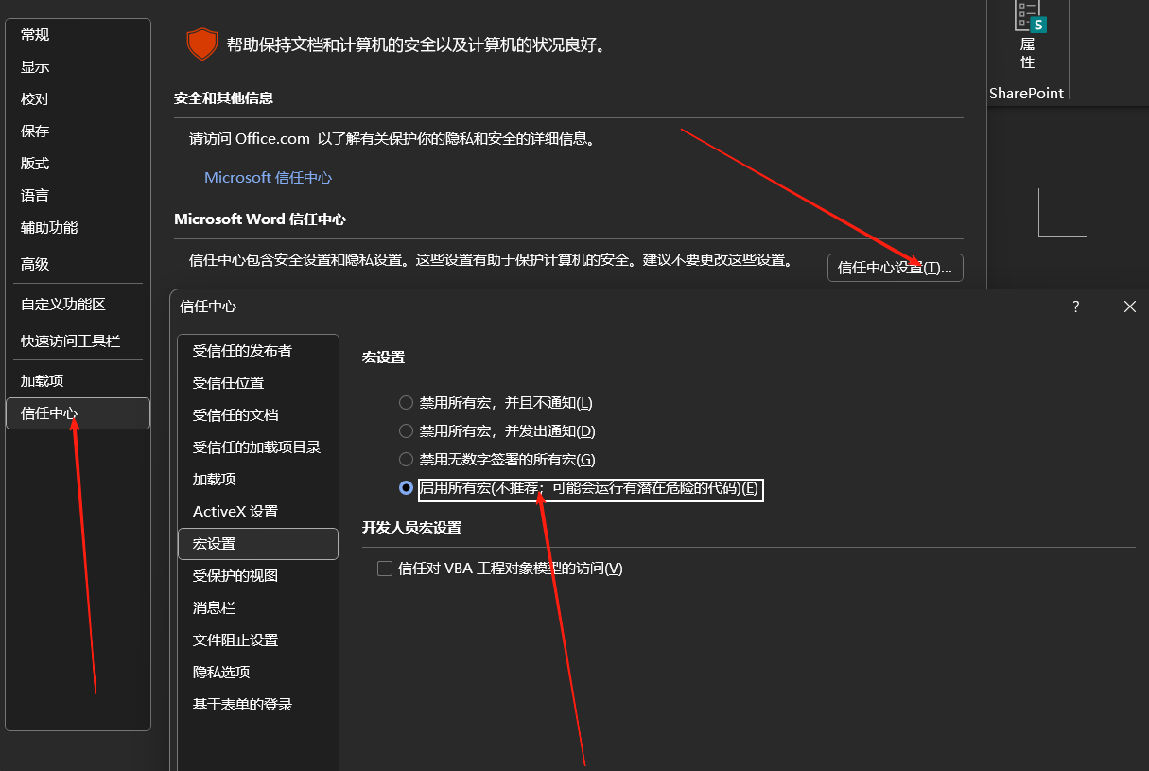Open the 文件阻止设置 tab

(258, 640)
